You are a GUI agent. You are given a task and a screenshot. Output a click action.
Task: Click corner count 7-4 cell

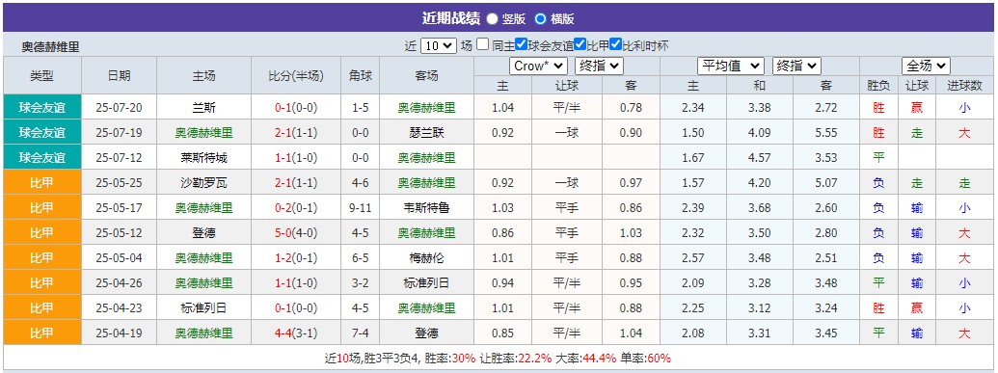[x=361, y=333]
